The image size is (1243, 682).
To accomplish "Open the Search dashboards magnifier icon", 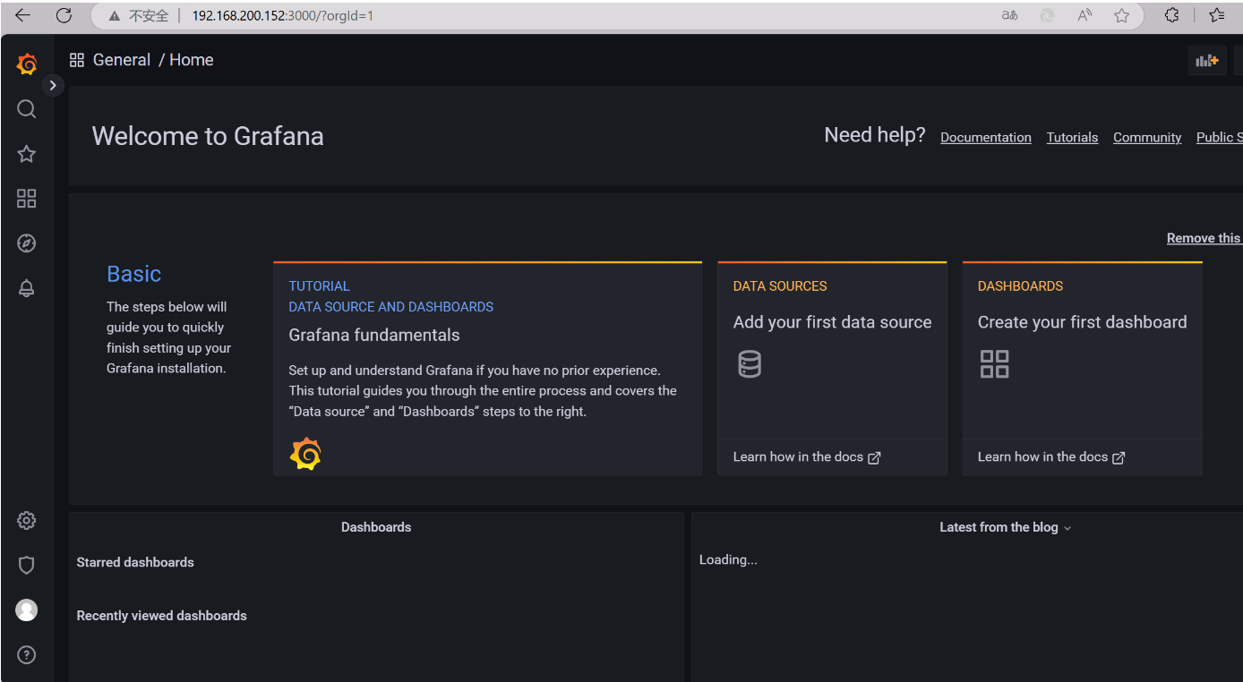I will [27, 109].
